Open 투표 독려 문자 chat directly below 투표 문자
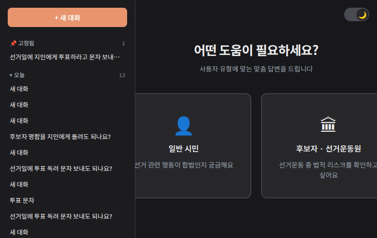This screenshot has height=238, width=377. click(61, 216)
